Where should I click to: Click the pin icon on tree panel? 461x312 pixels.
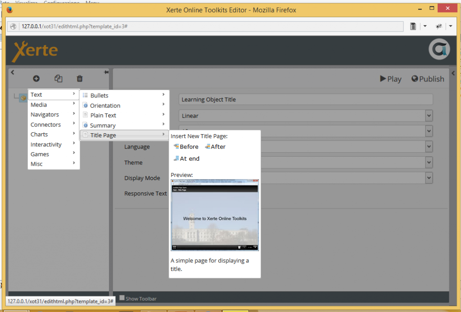click(106, 72)
